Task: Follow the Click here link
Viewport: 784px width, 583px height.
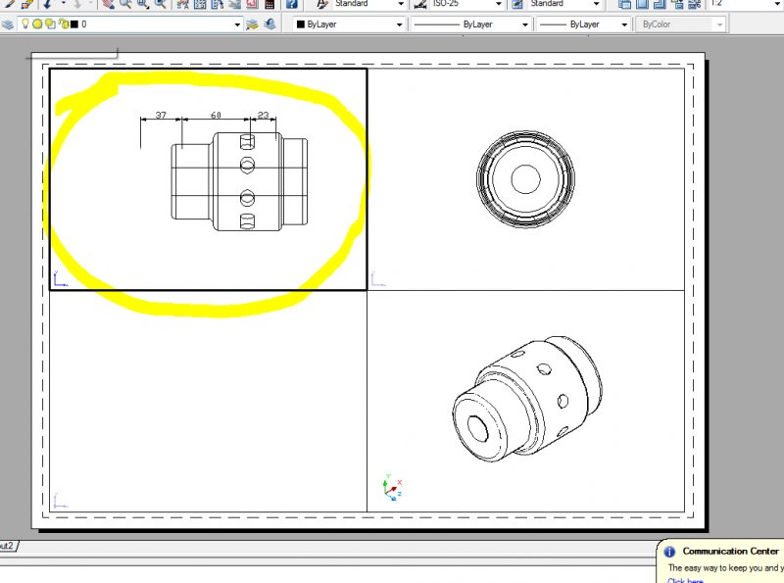Action: [x=685, y=580]
